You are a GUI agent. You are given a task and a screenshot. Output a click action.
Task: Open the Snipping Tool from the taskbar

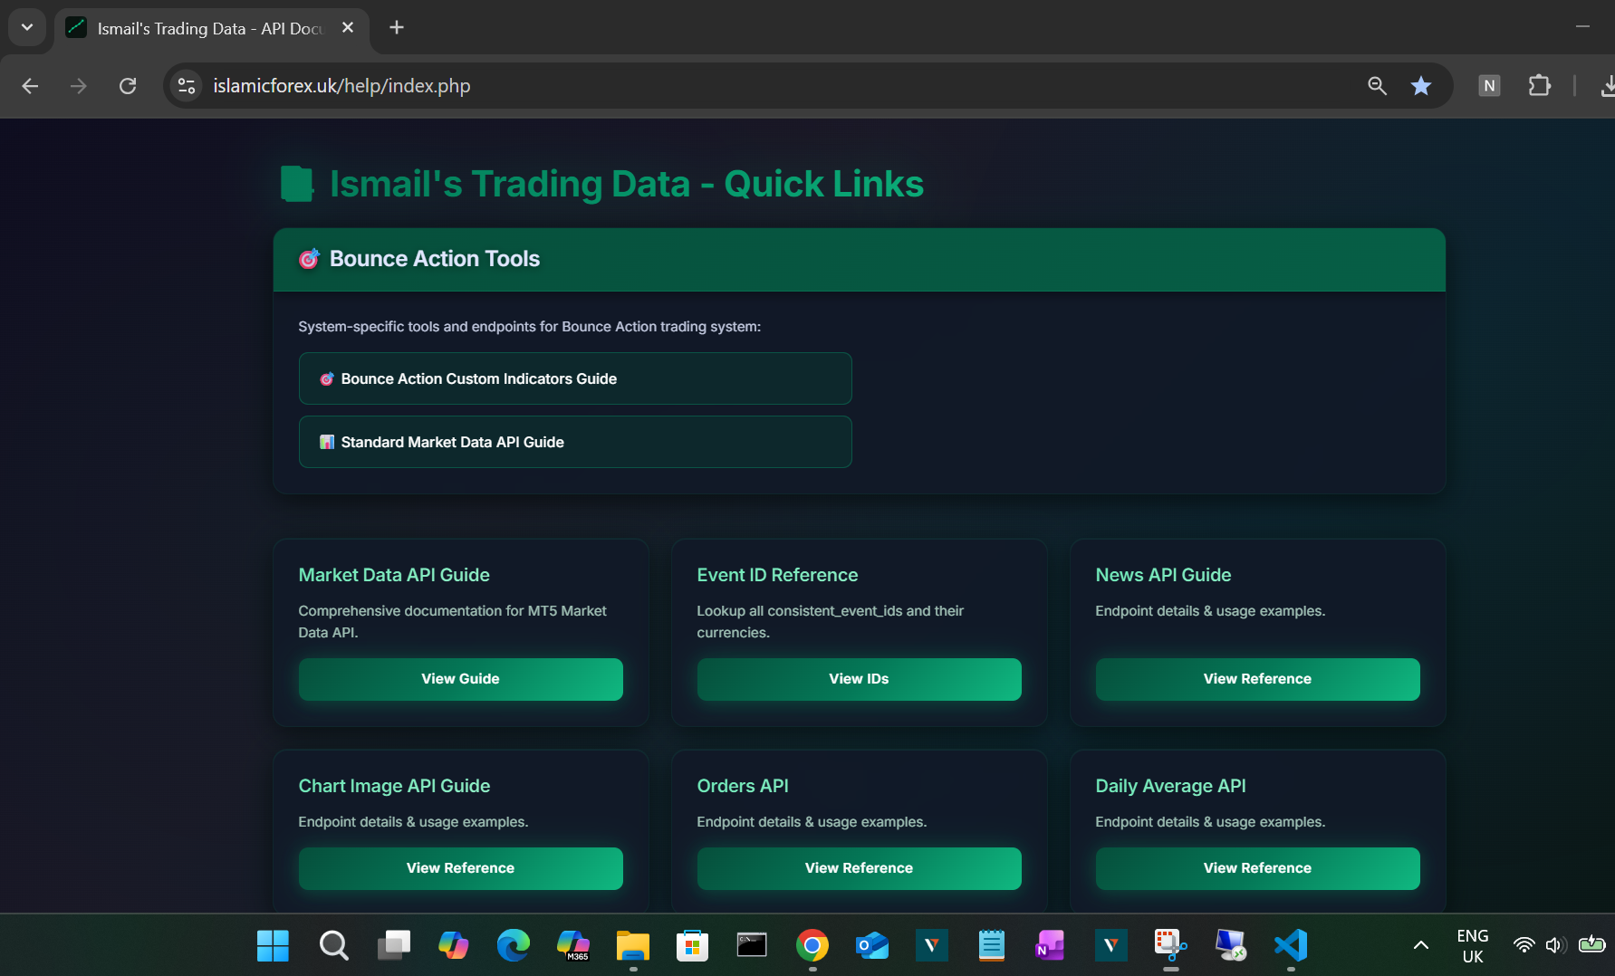(x=1169, y=945)
